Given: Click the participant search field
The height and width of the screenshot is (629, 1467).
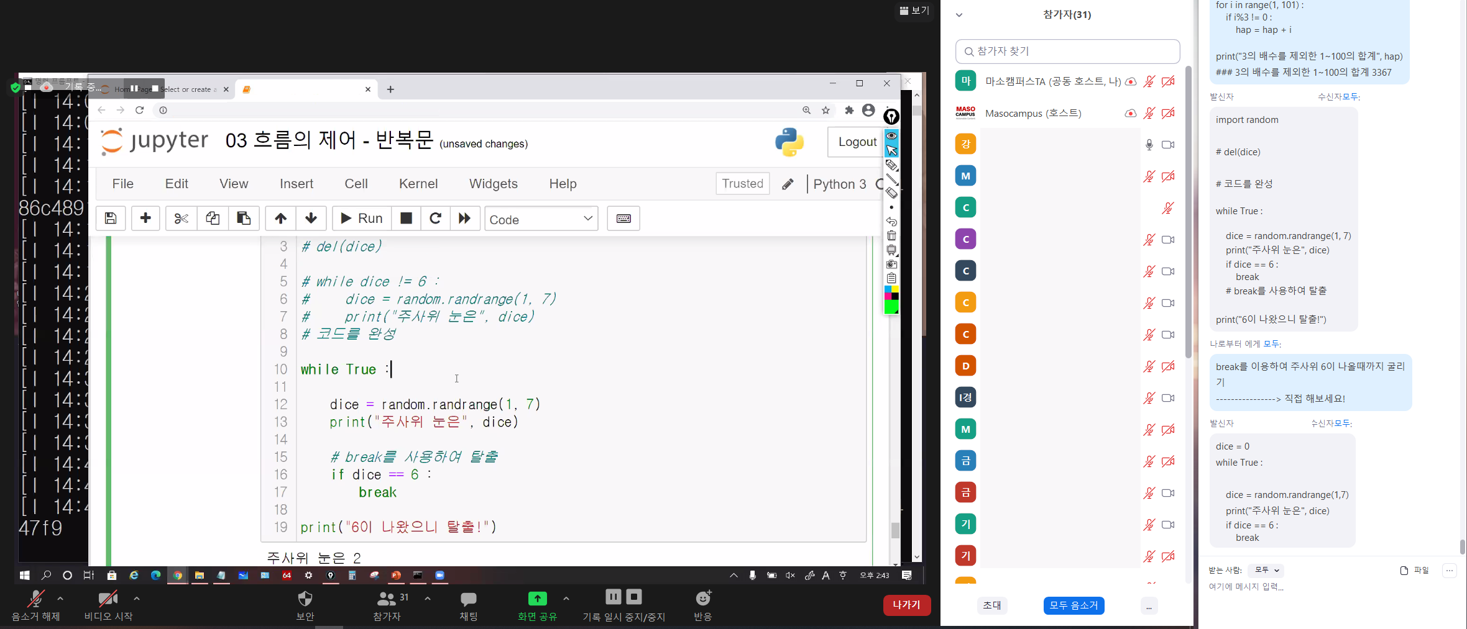Looking at the screenshot, I should (x=1067, y=52).
